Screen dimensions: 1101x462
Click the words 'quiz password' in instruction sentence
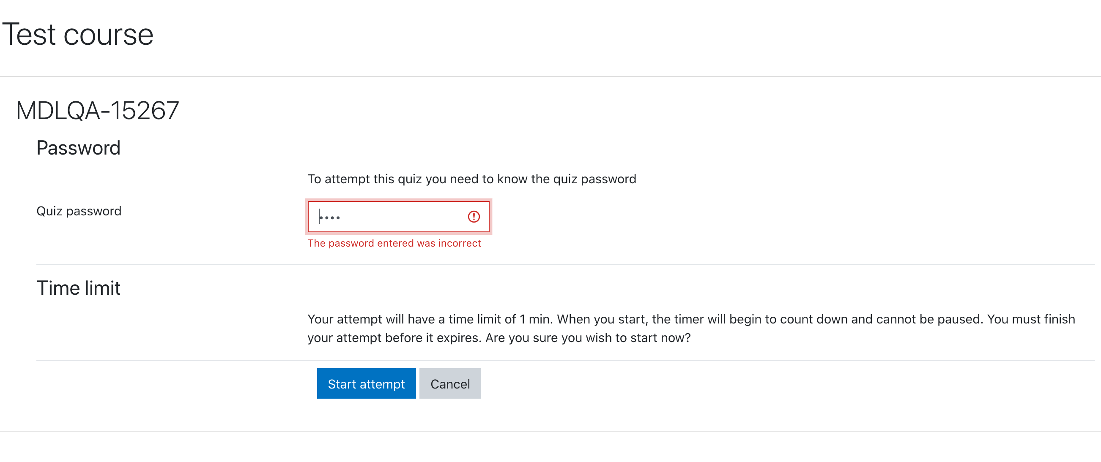coord(594,179)
